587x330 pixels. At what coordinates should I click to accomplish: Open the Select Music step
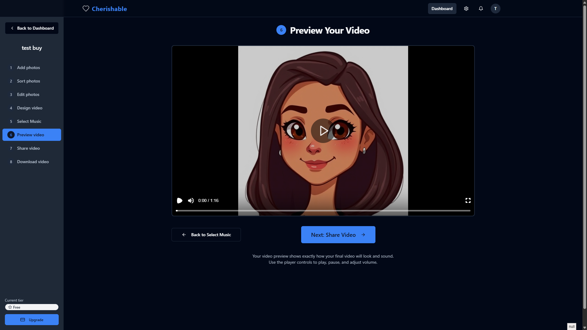coord(29,121)
